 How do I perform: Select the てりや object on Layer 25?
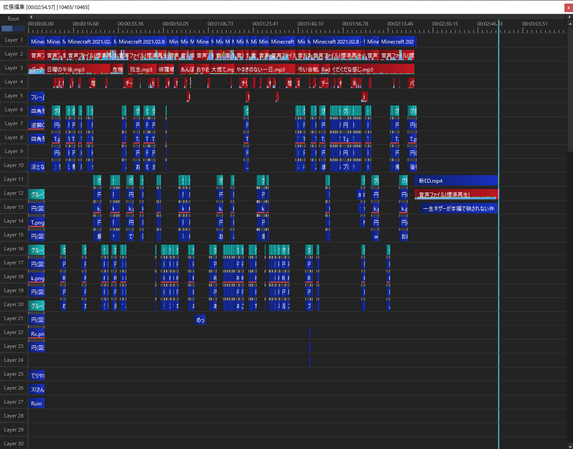(x=37, y=376)
